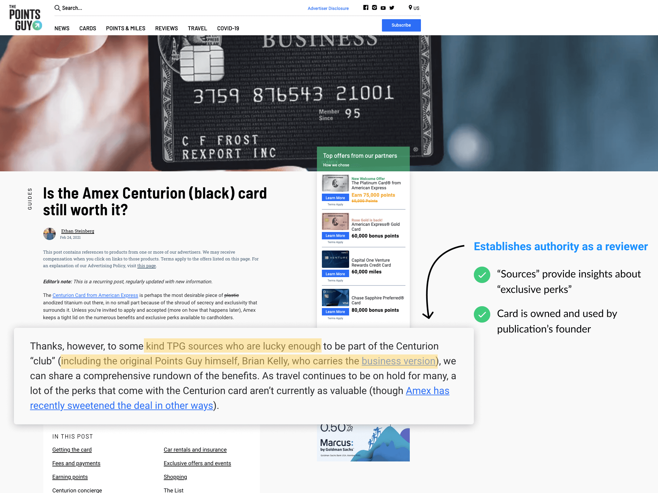Expand Fees and payments in-post section
The width and height of the screenshot is (658, 493).
coord(76,463)
